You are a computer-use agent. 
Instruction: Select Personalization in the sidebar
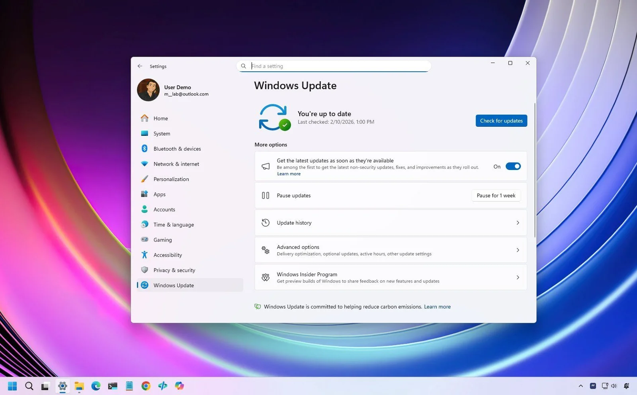171,179
